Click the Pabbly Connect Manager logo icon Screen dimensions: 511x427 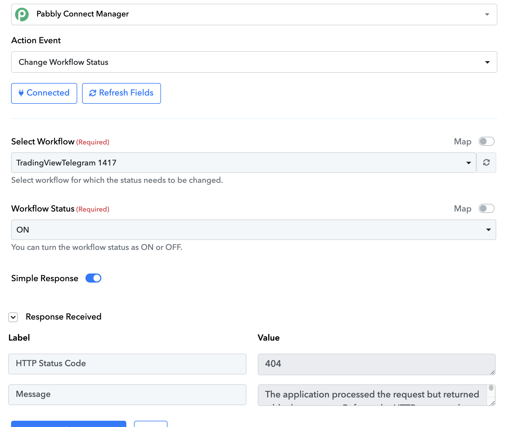[22, 14]
